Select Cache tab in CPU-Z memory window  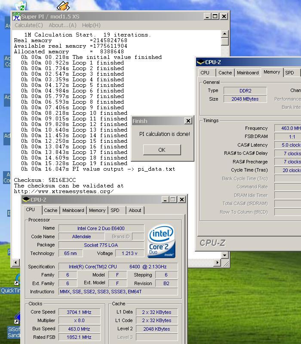point(225,73)
